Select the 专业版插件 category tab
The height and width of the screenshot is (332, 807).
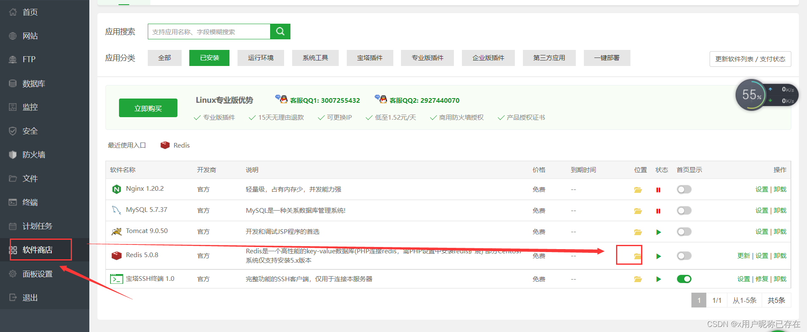click(x=428, y=58)
